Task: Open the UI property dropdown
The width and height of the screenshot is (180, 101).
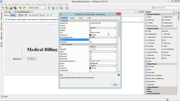Action: click(115, 47)
